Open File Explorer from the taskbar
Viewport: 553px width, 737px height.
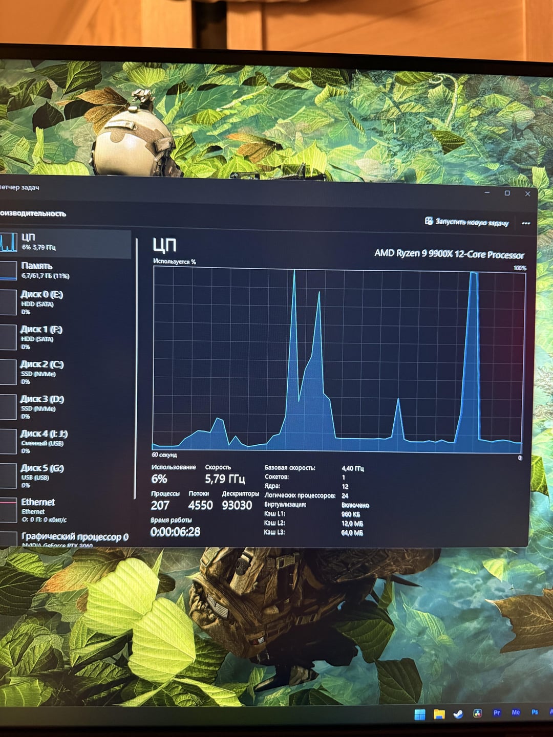click(x=439, y=714)
